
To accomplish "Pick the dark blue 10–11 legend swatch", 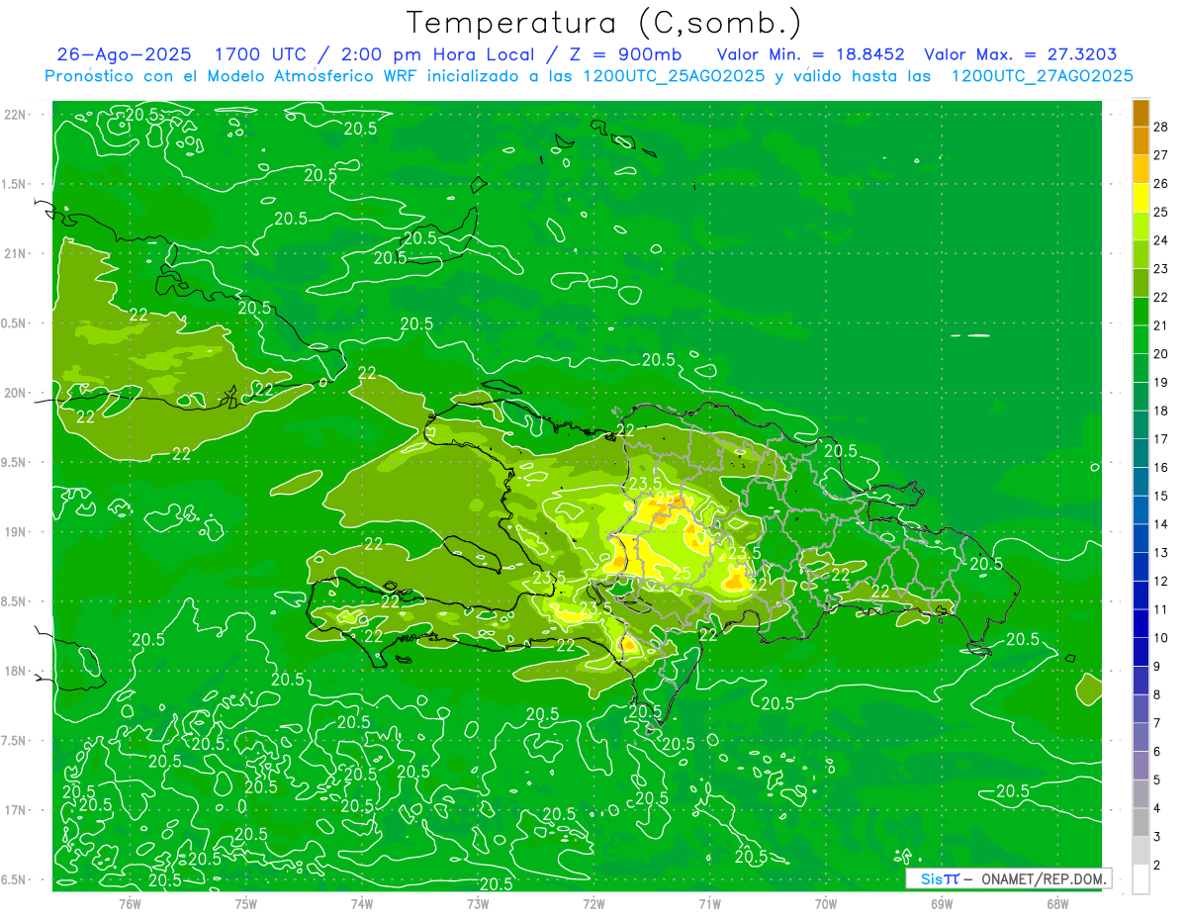I will [x=1141, y=623].
